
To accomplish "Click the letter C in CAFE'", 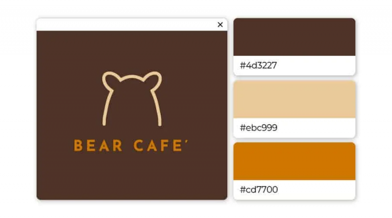I will (138, 146).
